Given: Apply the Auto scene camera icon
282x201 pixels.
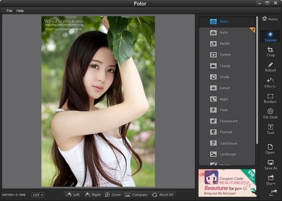Looking at the screenshot, I should coord(213,33).
